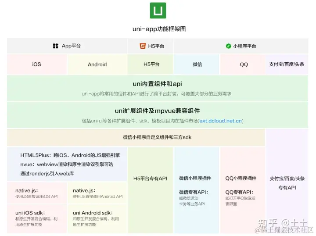The height and width of the screenshot is (236, 316).
Task: Click the "App平台" header text
Action: [71, 46]
